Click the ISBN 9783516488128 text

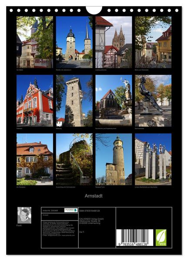coord(90,211)
